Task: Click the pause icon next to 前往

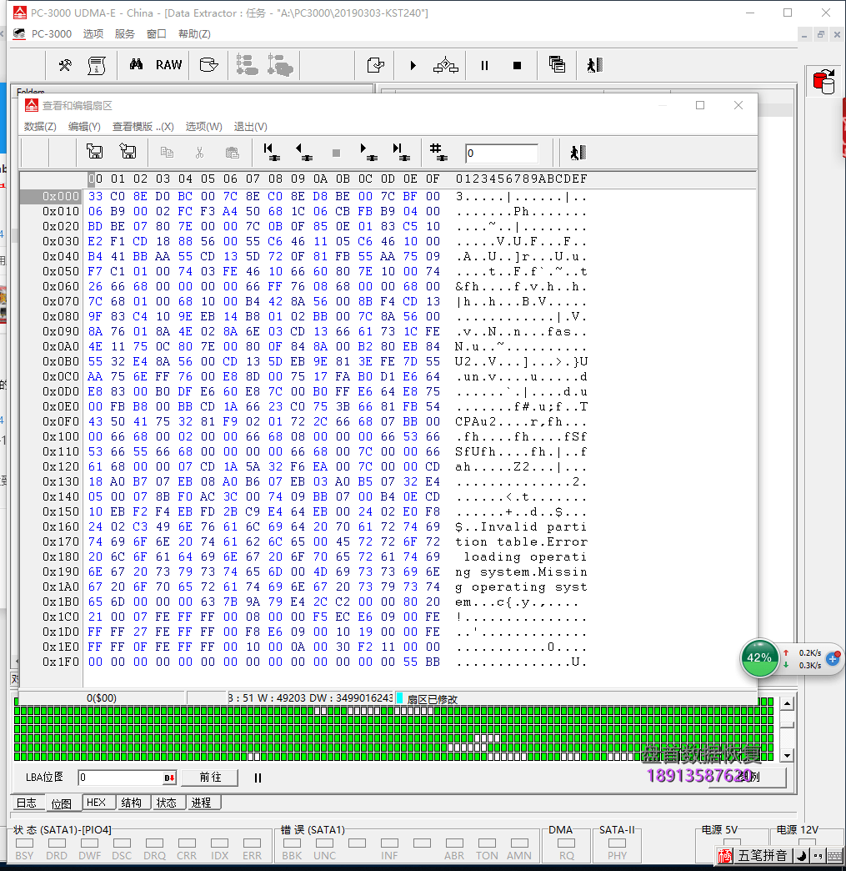Action: (258, 778)
